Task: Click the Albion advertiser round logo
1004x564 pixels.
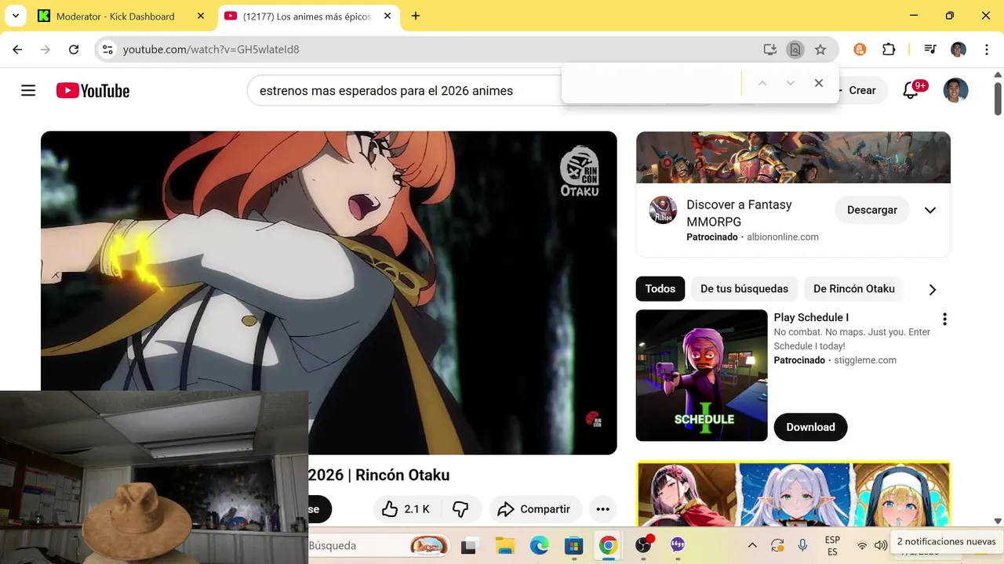Action: pyautogui.click(x=663, y=210)
